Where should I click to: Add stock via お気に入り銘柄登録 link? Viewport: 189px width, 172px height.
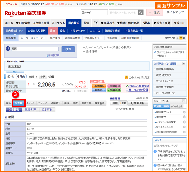[139, 86]
